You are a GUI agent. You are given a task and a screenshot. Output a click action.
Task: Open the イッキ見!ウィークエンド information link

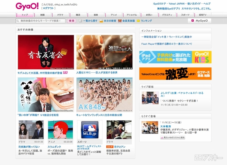pos(166,37)
